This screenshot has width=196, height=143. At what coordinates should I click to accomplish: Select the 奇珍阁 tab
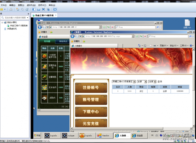(47, 41)
